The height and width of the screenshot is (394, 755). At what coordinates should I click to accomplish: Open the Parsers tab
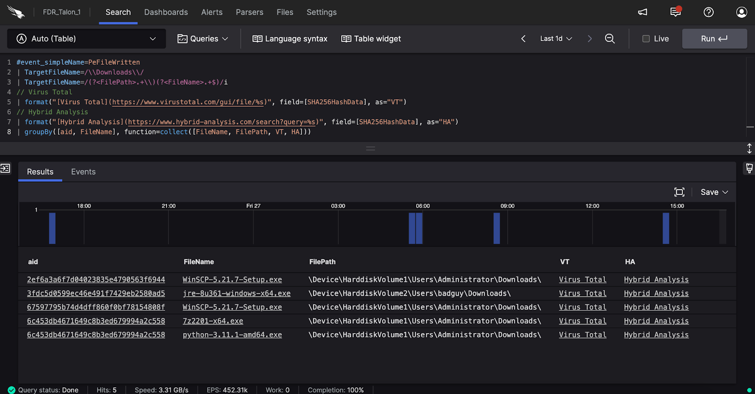[250, 12]
